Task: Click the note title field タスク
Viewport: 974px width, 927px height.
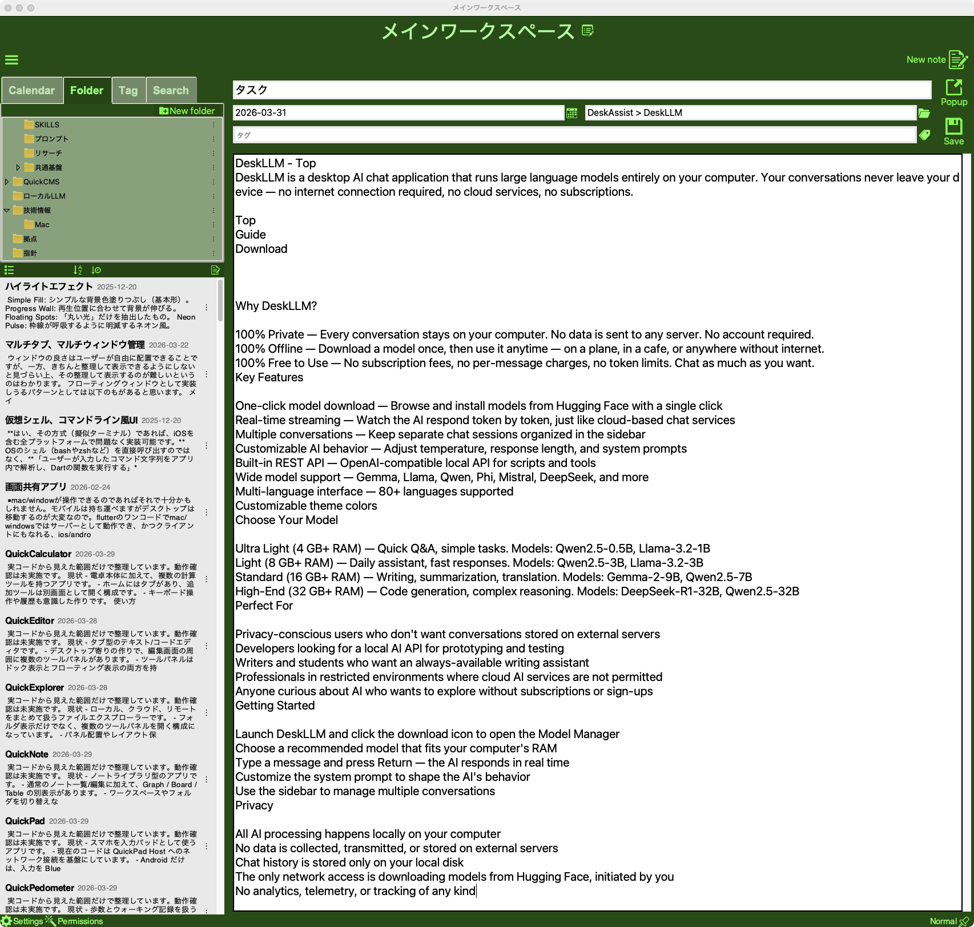Action: [x=582, y=90]
